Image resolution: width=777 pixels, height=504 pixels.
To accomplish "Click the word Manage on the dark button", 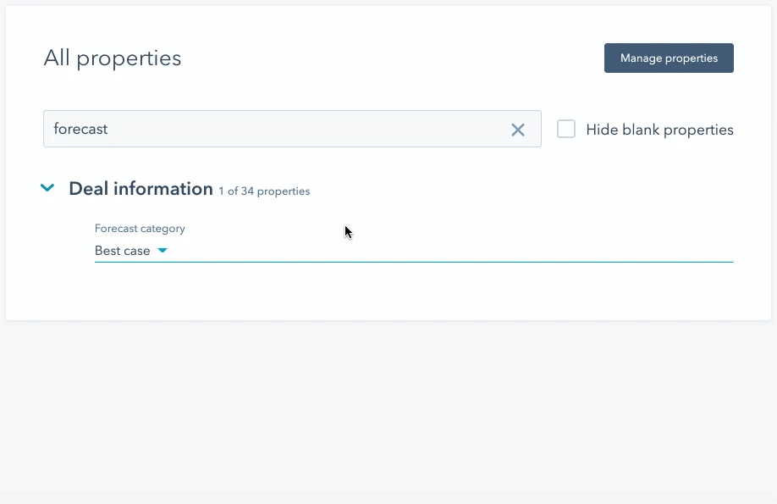I will [x=641, y=58].
